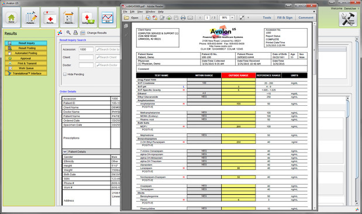This screenshot has height=214, width=362.
Task: Open Adobe Reader Window menu
Action: (150, 12)
